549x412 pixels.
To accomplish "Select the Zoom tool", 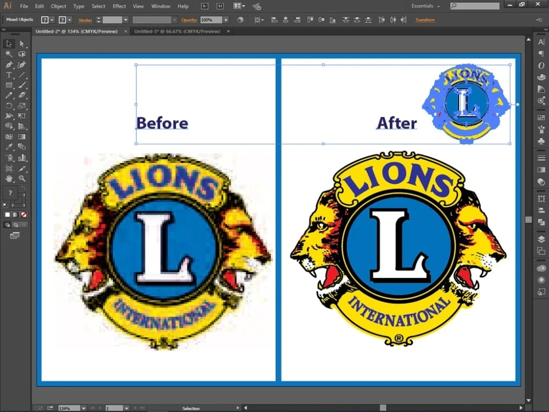I will pos(22,179).
